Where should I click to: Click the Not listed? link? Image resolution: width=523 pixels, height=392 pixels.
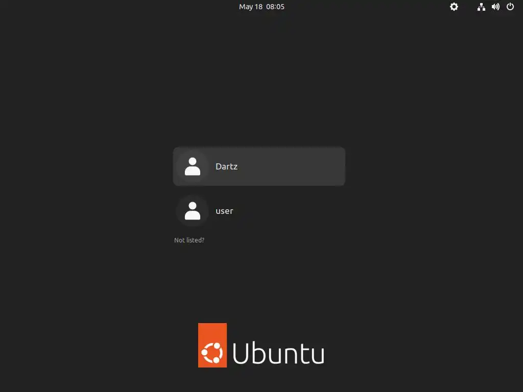pyautogui.click(x=189, y=240)
